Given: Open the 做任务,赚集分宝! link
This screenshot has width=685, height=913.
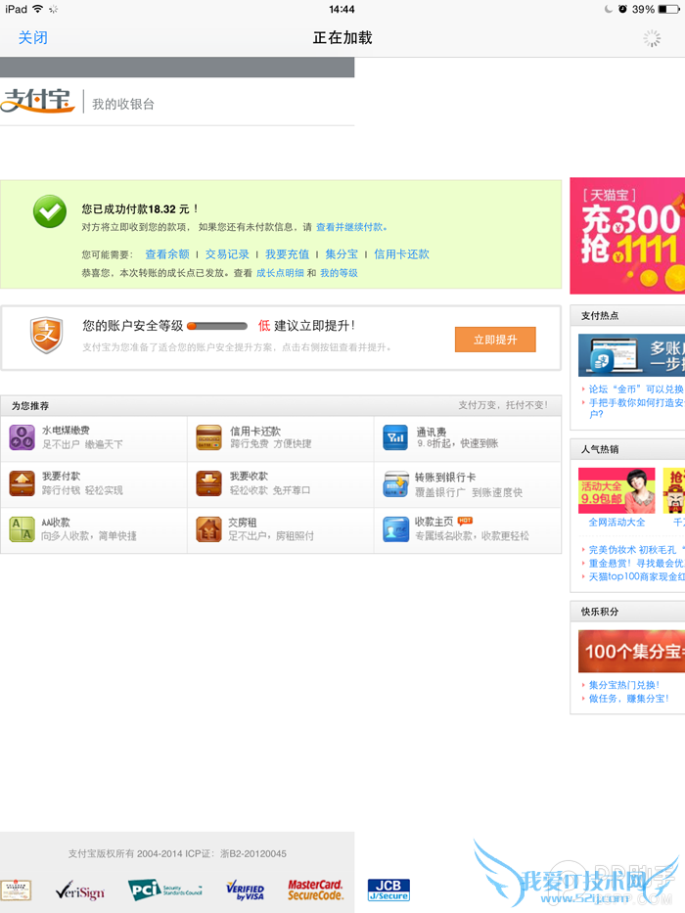Looking at the screenshot, I should click(x=628, y=698).
